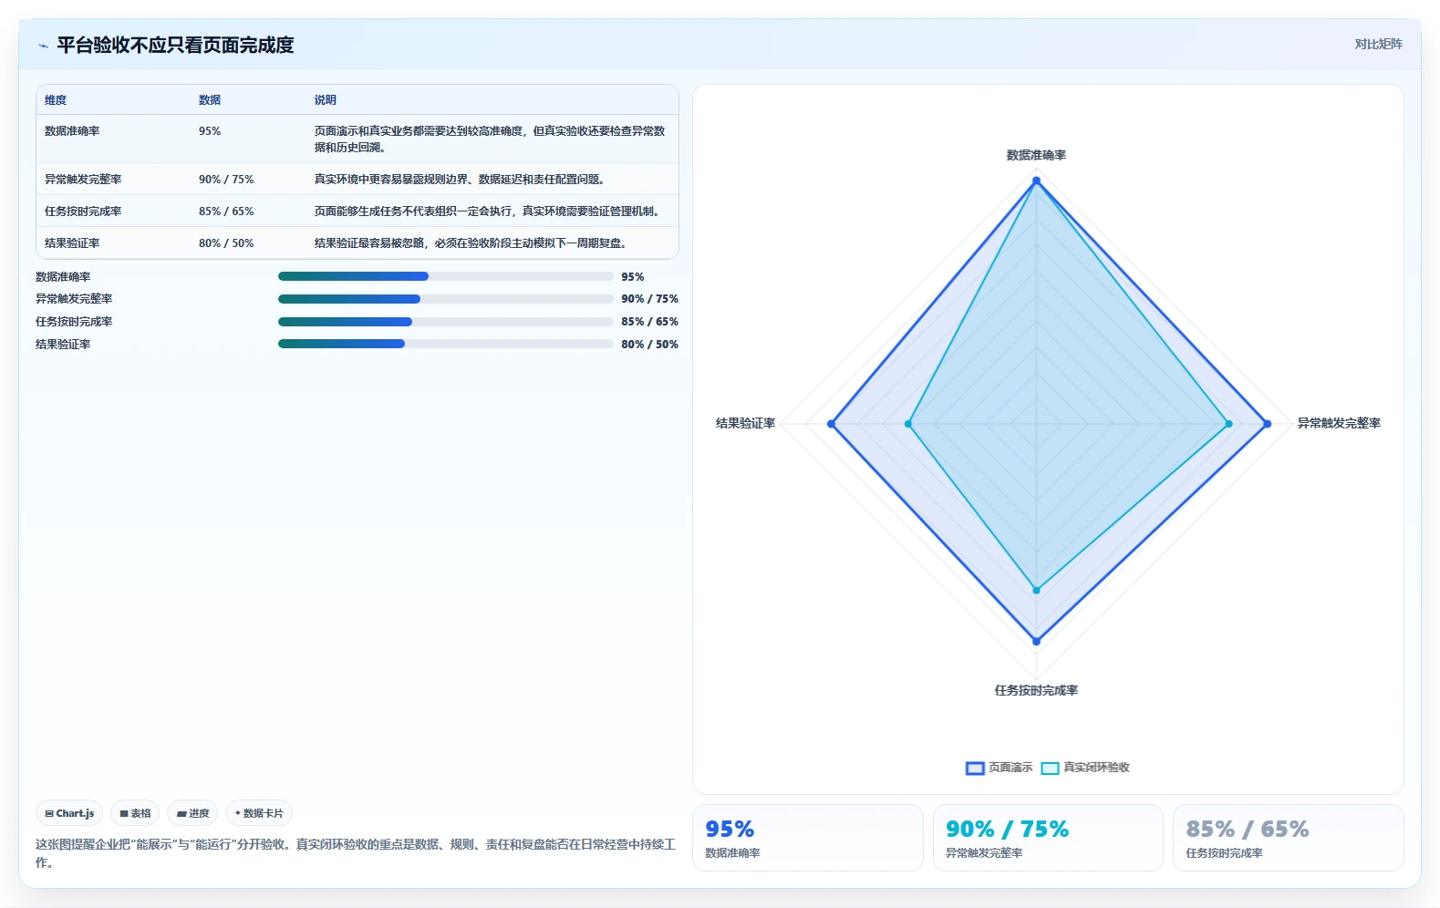Click the small icon beside the page title
Screen dimensions: 1440x908
click(x=43, y=46)
